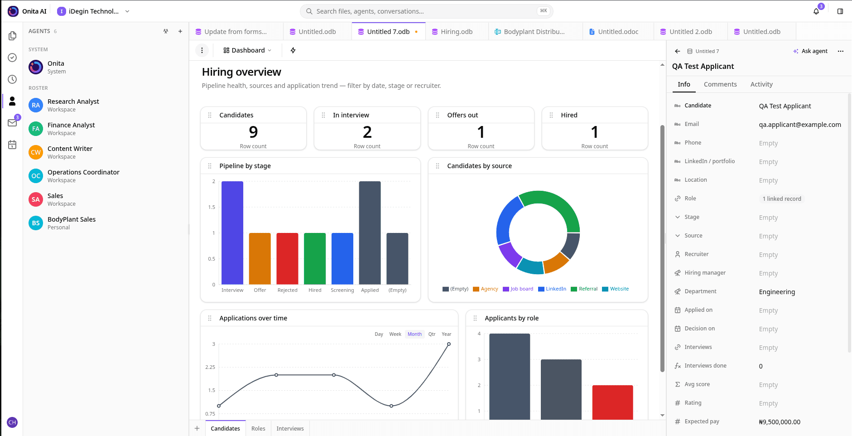Screen dimensions: 852x436
Task: Click the Ask agent button
Action: (810, 51)
